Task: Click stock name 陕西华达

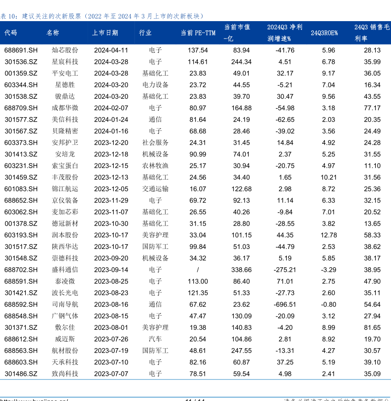Action: point(65,247)
